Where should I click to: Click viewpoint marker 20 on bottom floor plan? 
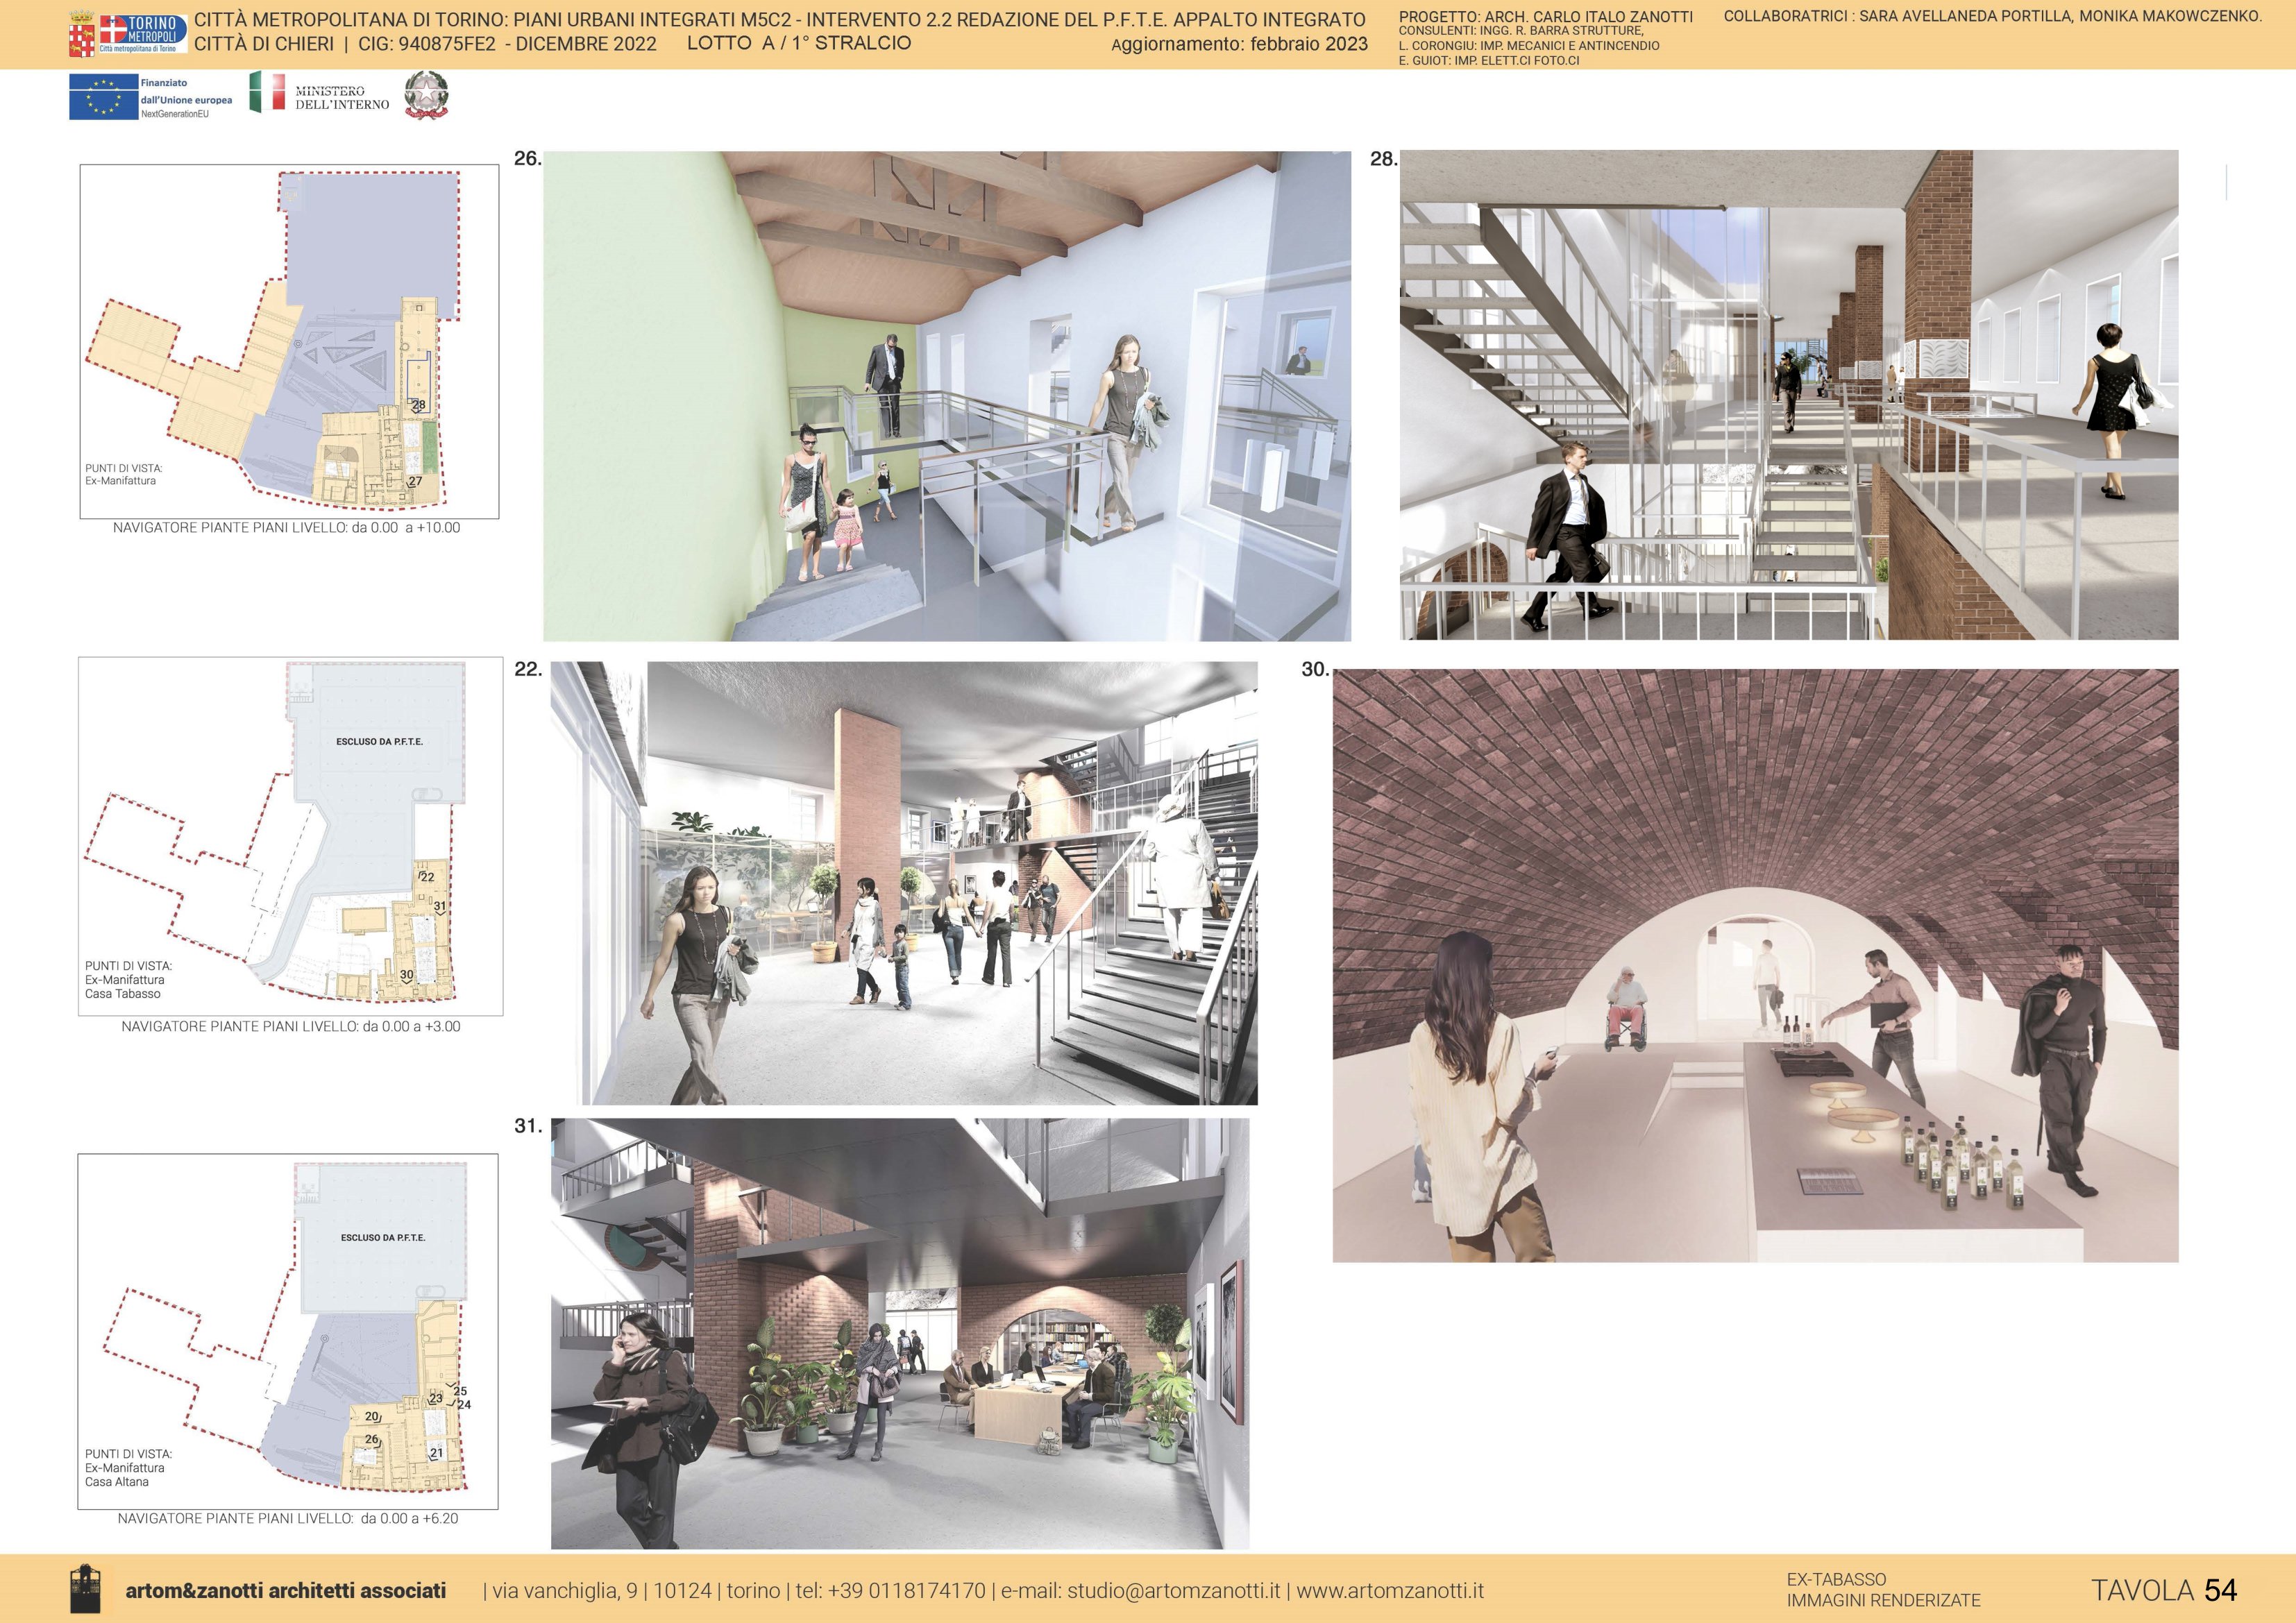point(372,1416)
